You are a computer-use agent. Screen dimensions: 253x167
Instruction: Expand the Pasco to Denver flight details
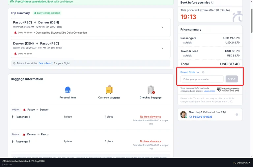pyautogui.click(x=162, y=27)
